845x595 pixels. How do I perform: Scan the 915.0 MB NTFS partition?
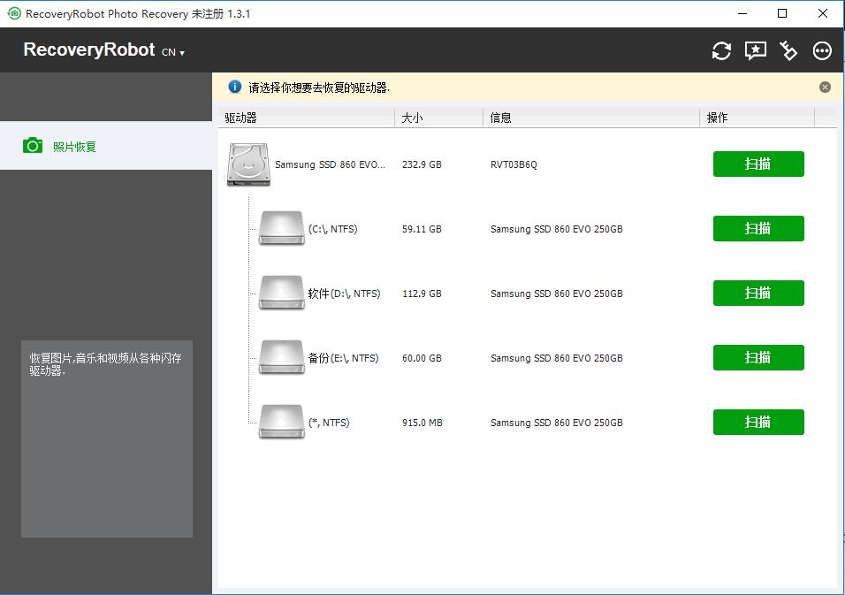pyautogui.click(x=758, y=422)
